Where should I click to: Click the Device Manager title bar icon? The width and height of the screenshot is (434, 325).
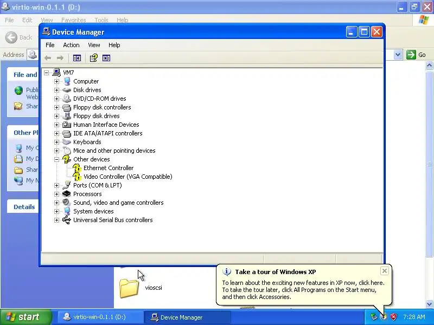(x=46, y=32)
